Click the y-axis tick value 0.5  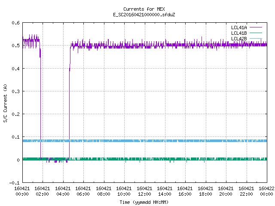[x=15, y=45]
